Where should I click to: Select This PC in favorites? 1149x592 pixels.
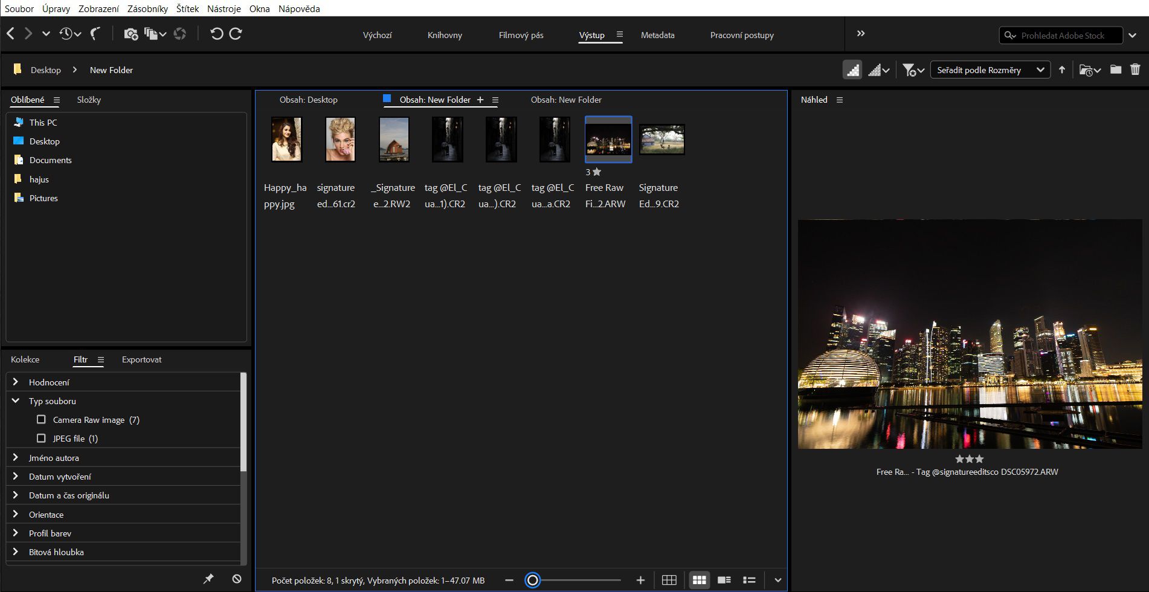tap(43, 122)
